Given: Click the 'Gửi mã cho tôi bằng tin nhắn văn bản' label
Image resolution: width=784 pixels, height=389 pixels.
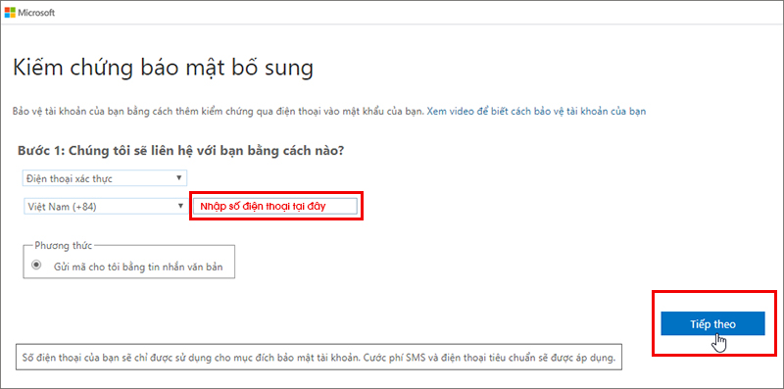Looking at the screenshot, I should (x=138, y=267).
